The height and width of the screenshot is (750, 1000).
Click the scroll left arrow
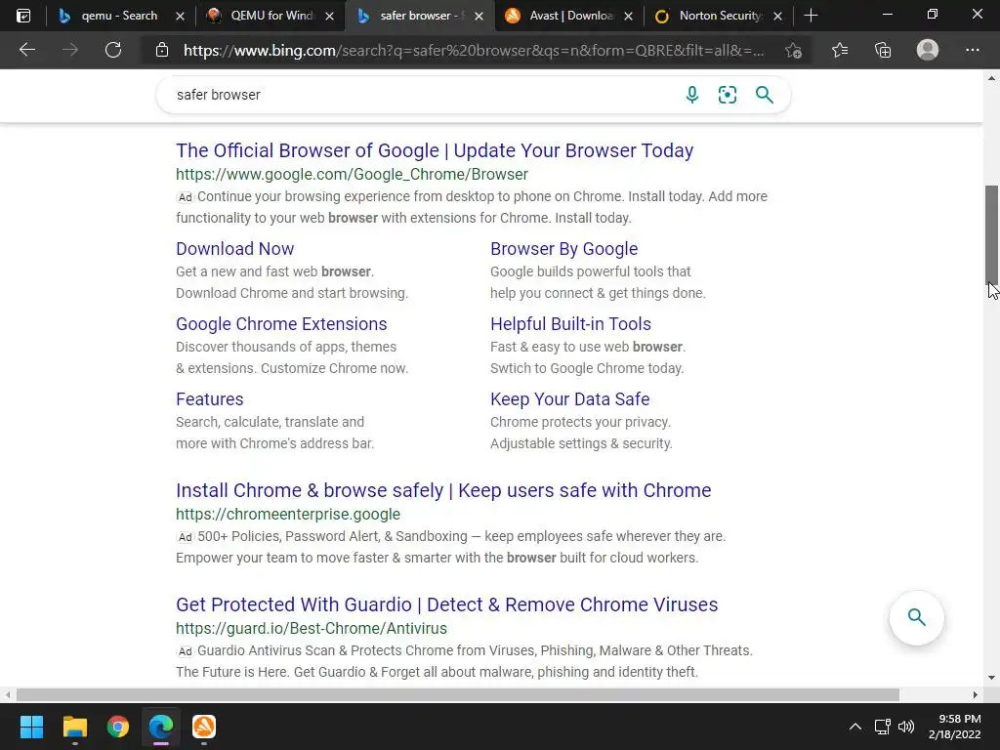click(x=7, y=694)
